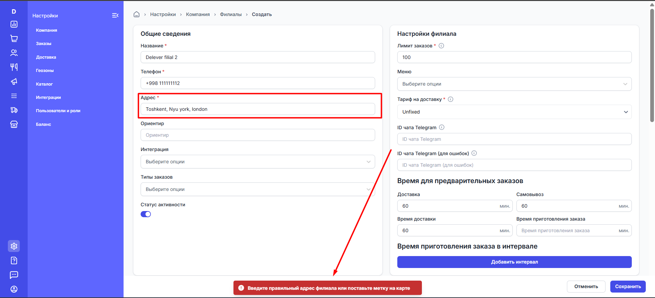This screenshot has width=655, height=298.
Task: Click the chat support icon
Action: tap(14, 275)
